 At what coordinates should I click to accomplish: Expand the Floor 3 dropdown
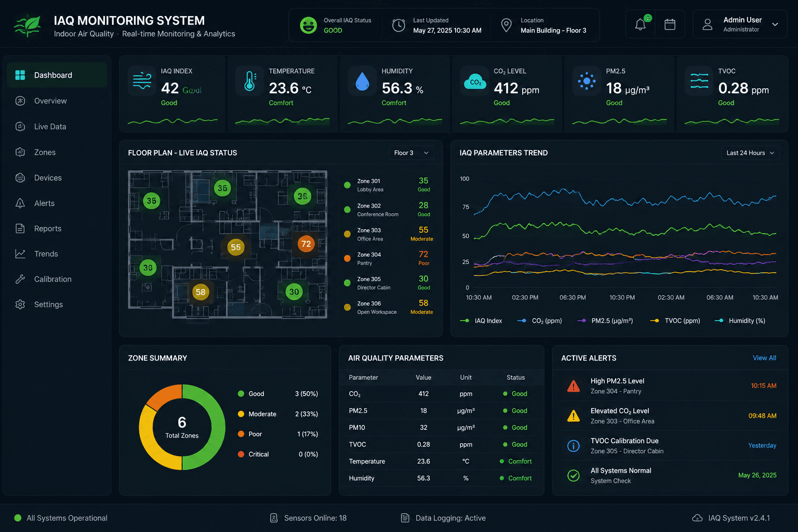click(411, 153)
